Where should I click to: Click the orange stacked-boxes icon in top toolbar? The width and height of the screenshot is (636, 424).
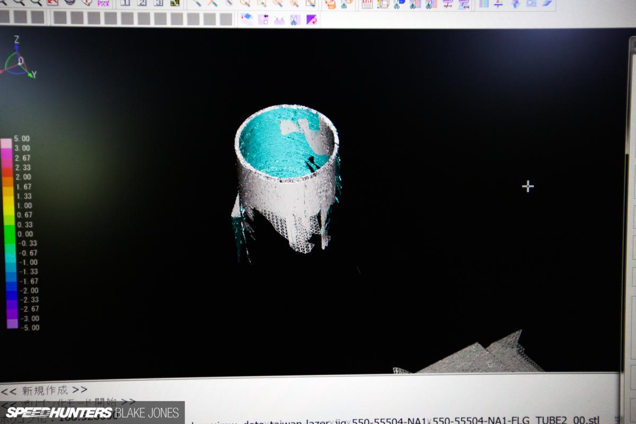[x=330, y=3]
